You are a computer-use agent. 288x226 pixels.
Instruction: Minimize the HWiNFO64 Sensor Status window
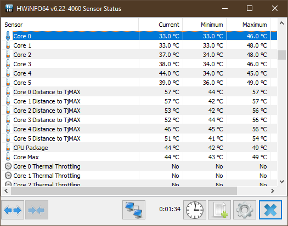click(x=225, y=8)
